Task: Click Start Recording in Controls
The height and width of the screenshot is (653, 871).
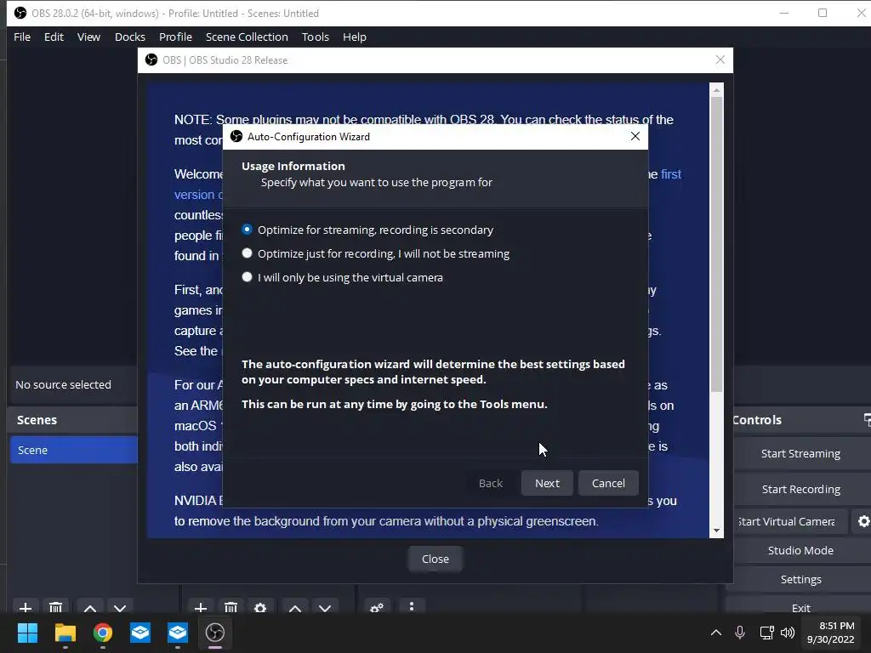Action: coord(800,489)
